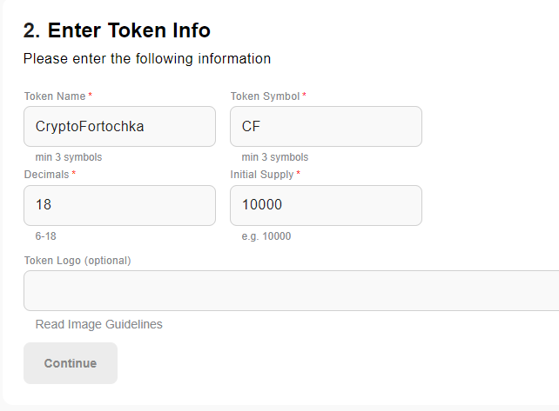Click "min 3 symbols" hint under Token Symbol

point(275,157)
